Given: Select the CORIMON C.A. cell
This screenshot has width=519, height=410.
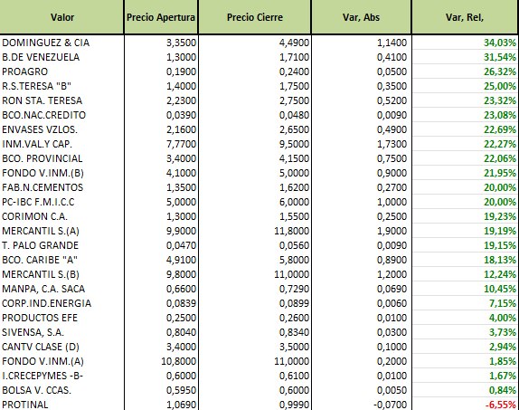Looking at the screenshot, I should pyautogui.click(x=61, y=216).
